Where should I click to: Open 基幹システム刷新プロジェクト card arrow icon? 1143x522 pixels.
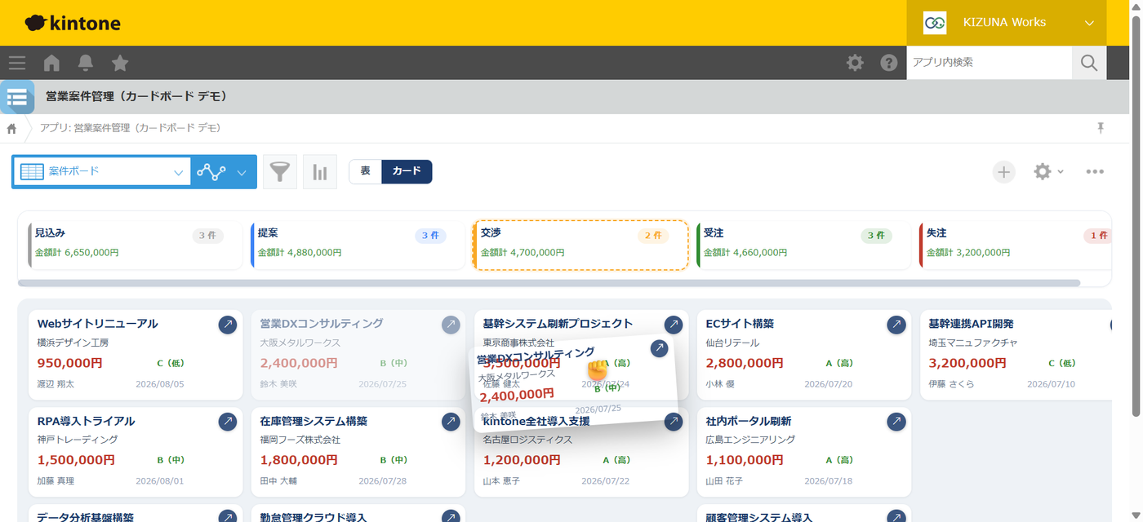tap(674, 325)
